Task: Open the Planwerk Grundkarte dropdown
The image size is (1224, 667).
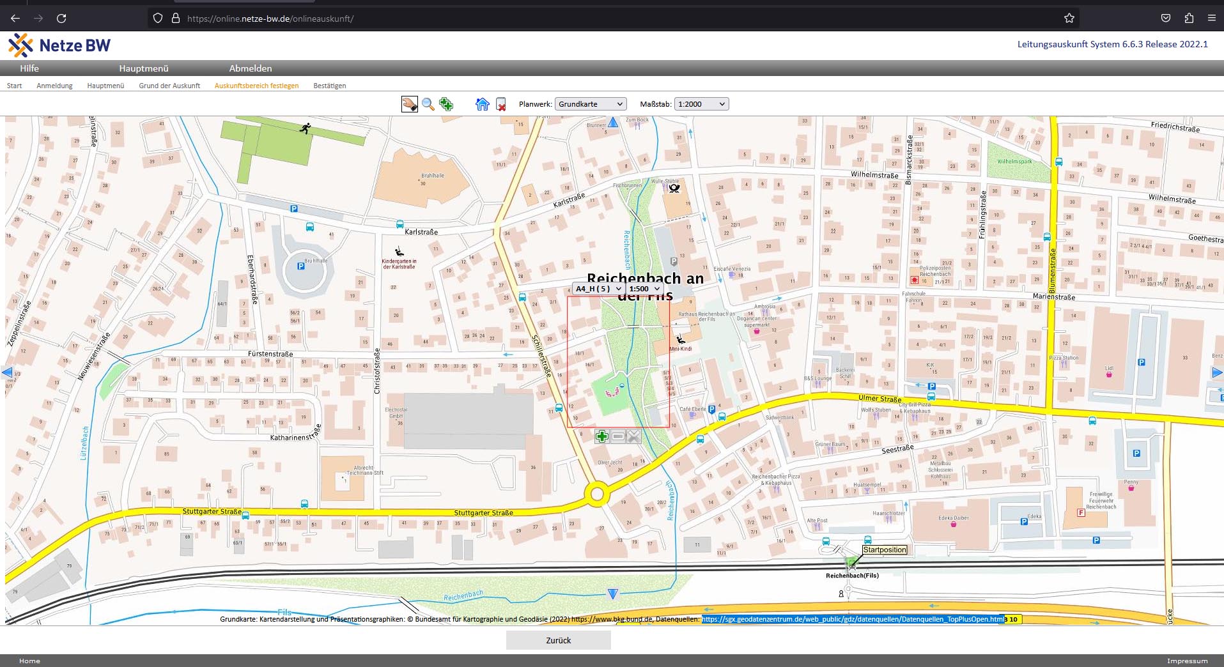Action: (591, 104)
